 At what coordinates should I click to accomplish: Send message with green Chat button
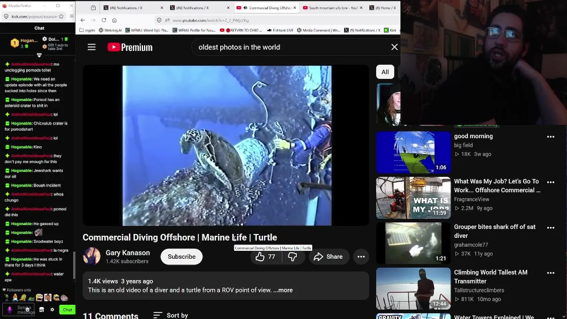67,310
